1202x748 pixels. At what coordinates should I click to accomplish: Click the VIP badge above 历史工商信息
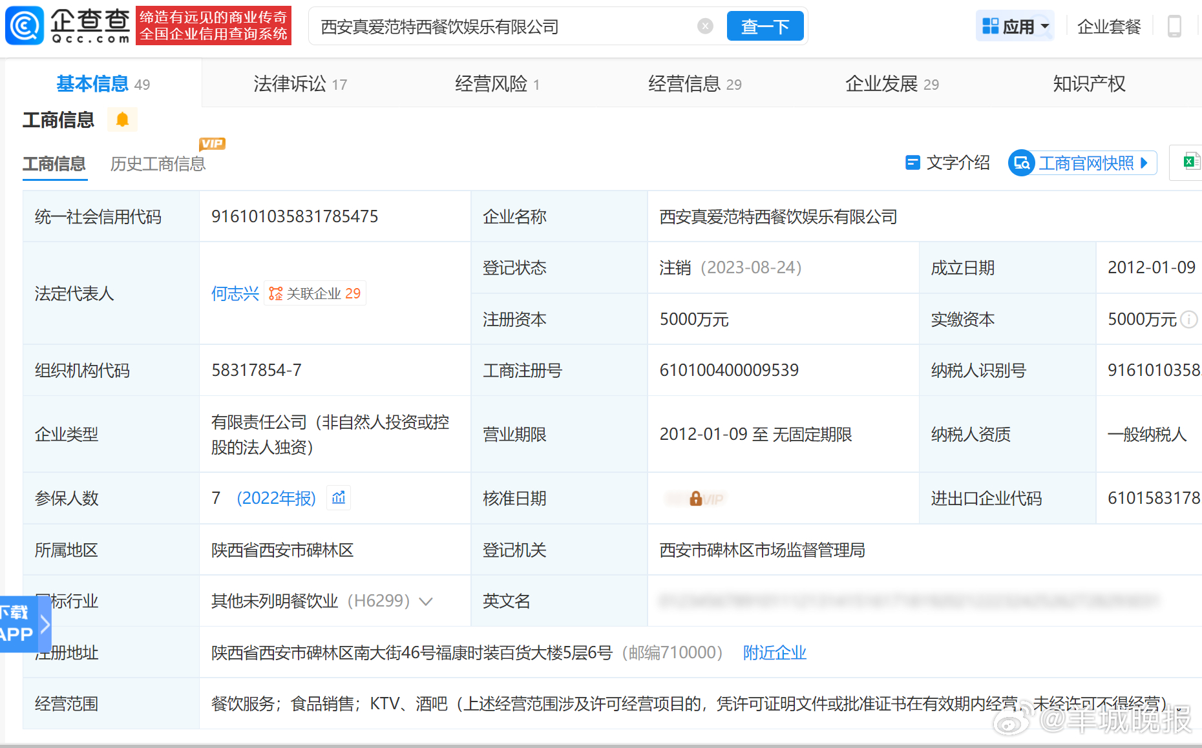point(212,144)
